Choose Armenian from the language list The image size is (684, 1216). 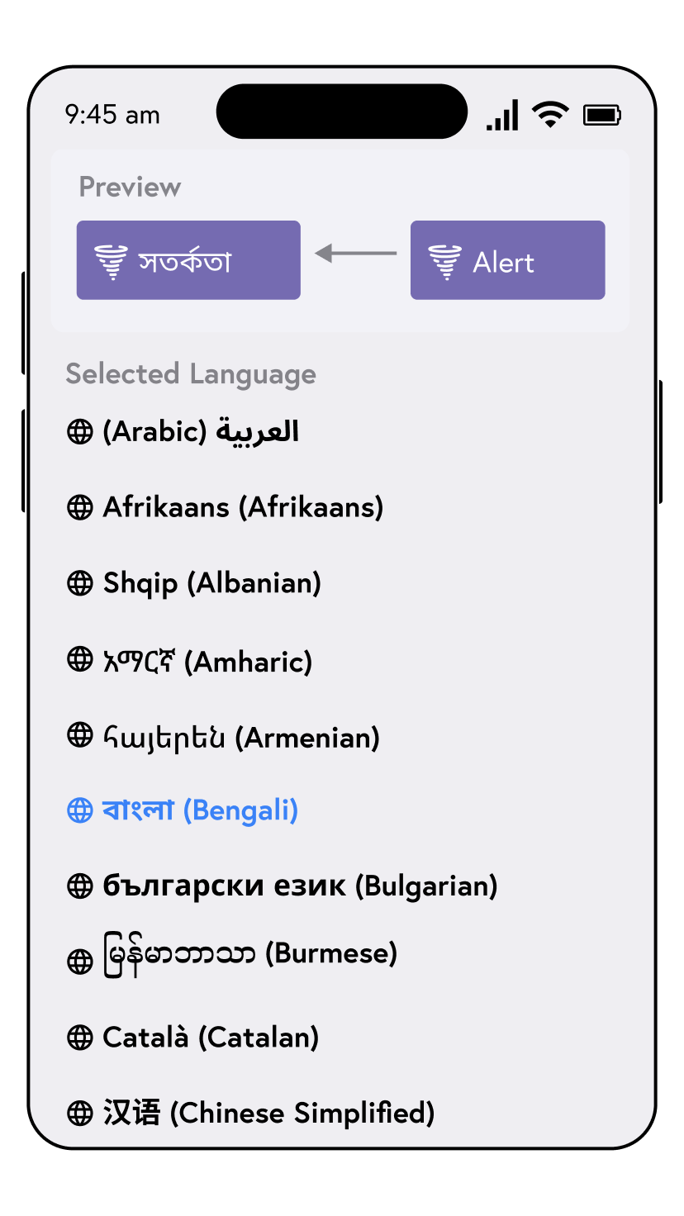click(x=240, y=737)
